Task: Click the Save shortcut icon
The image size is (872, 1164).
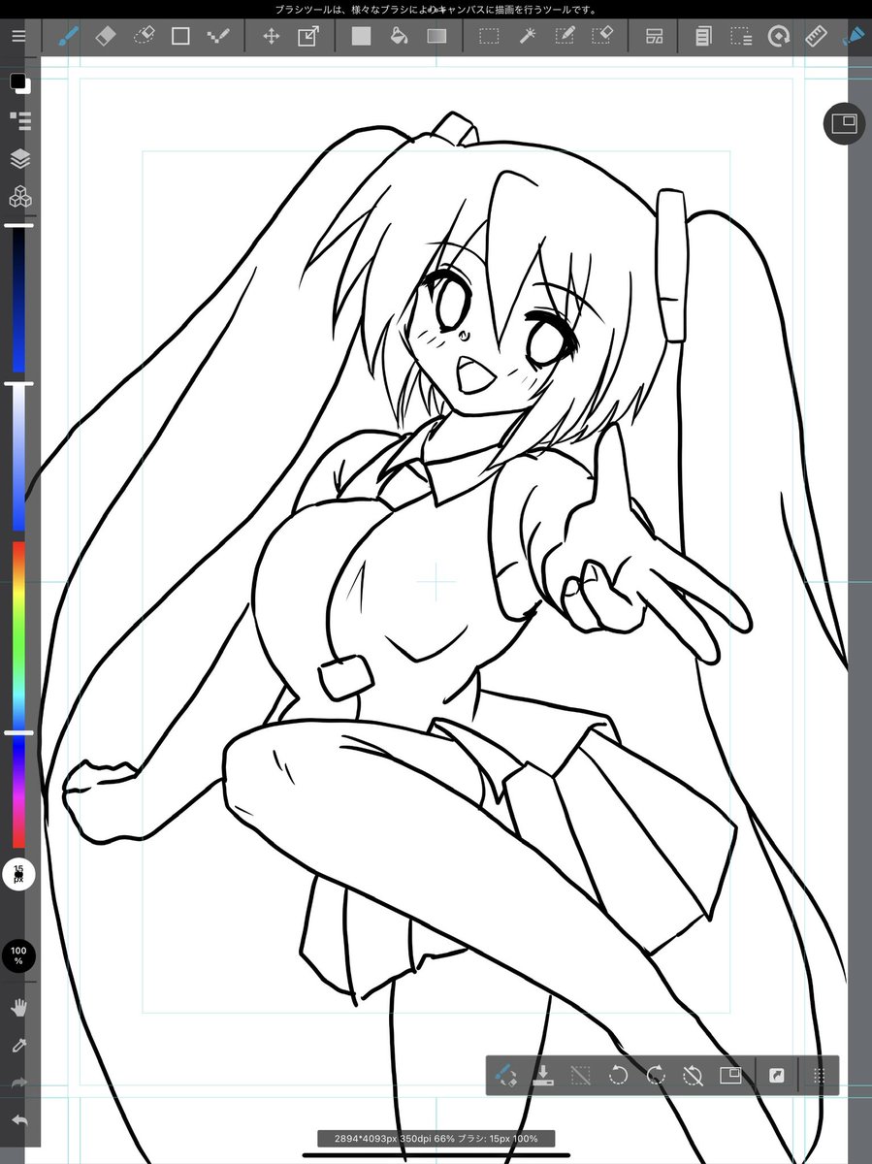Action: pos(543,1075)
